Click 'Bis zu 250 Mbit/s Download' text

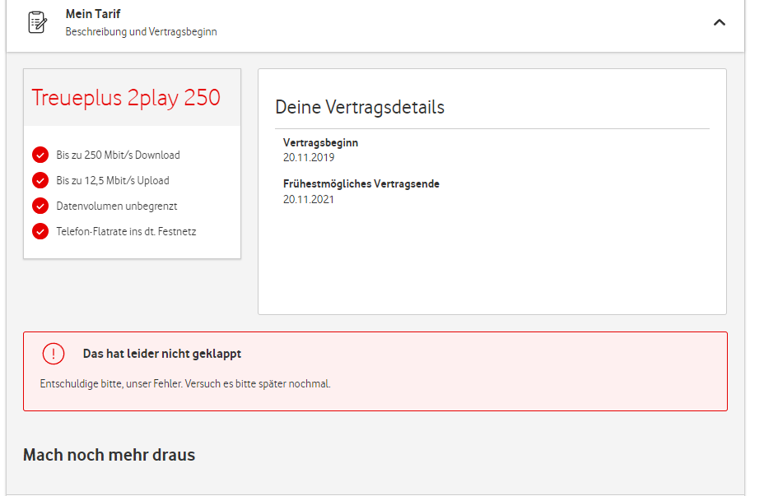118,155
